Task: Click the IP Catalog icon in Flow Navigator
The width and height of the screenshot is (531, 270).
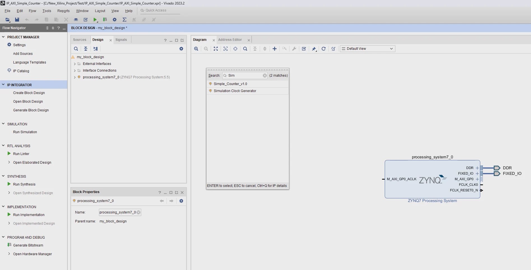Action: (x=9, y=71)
